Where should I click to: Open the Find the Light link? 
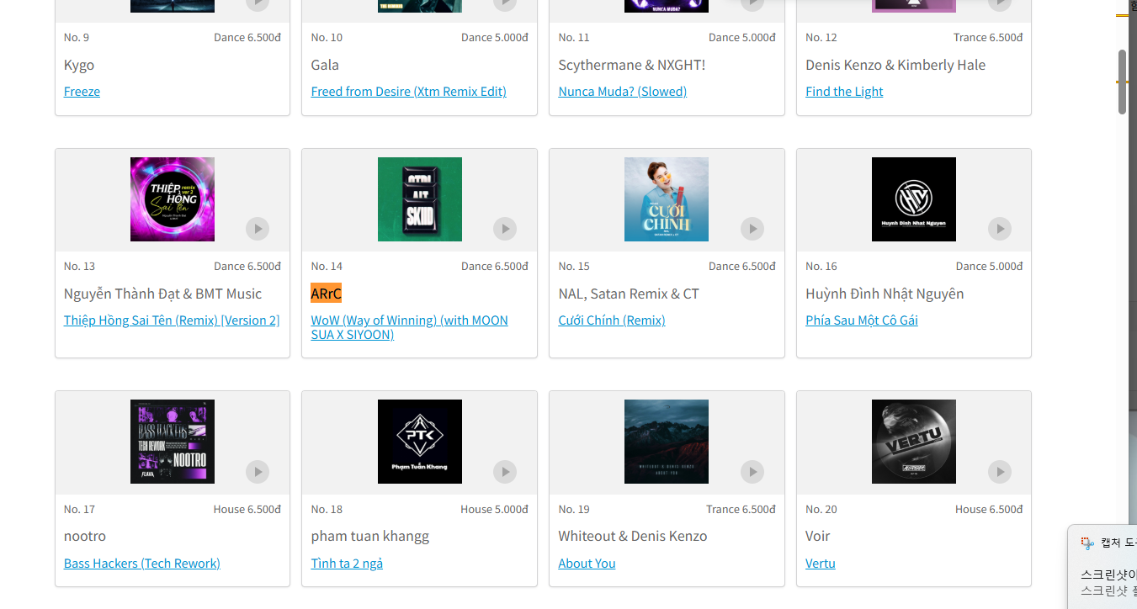tap(844, 92)
